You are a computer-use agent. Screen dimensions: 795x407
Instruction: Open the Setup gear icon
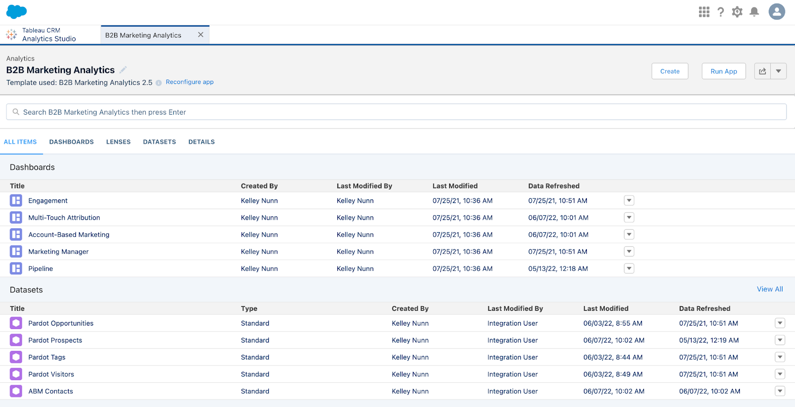[737, 12]
